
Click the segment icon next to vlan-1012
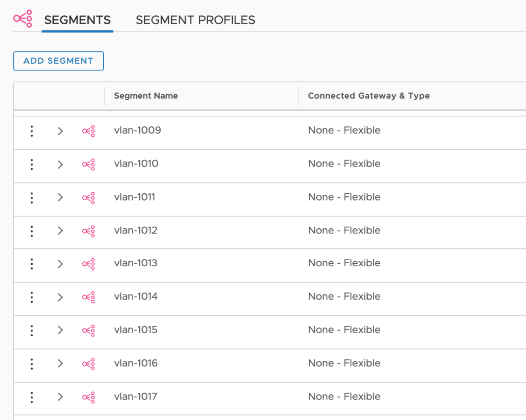tap(88, 231)
